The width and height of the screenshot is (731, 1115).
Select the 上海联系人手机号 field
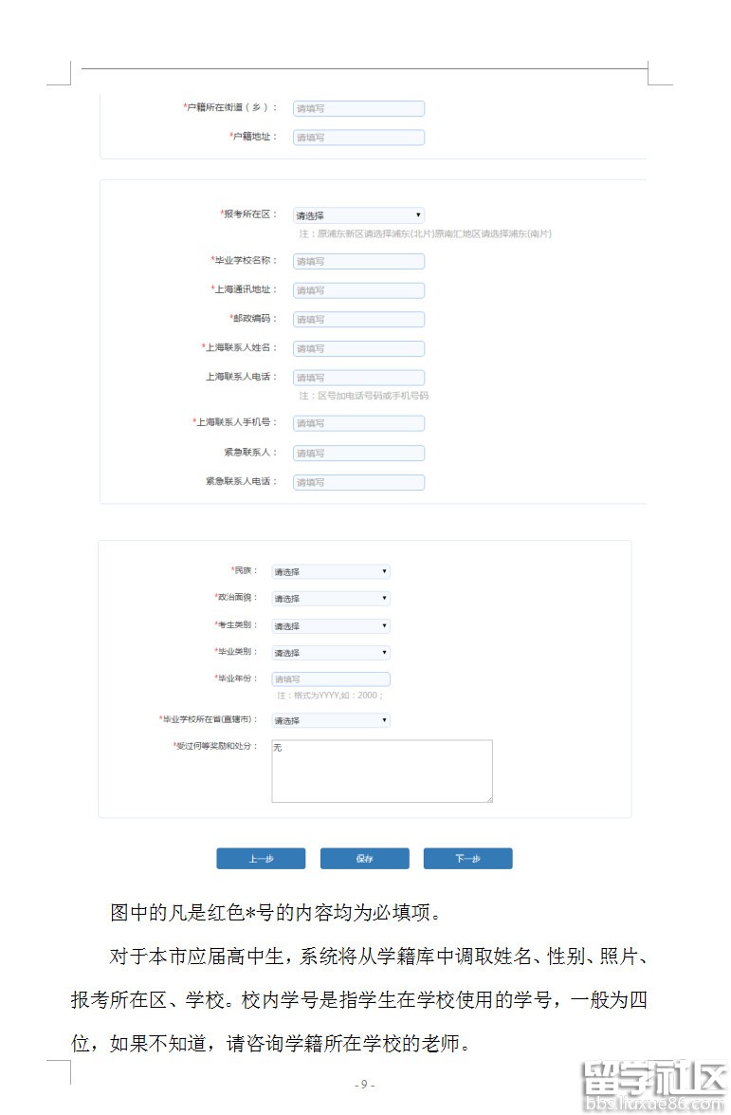[x=358, y=423]
